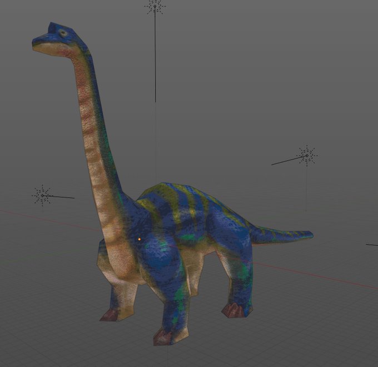Click the orange origin point on the dinosaur
This screenshot has width=378, height=367.
(140, 239)
